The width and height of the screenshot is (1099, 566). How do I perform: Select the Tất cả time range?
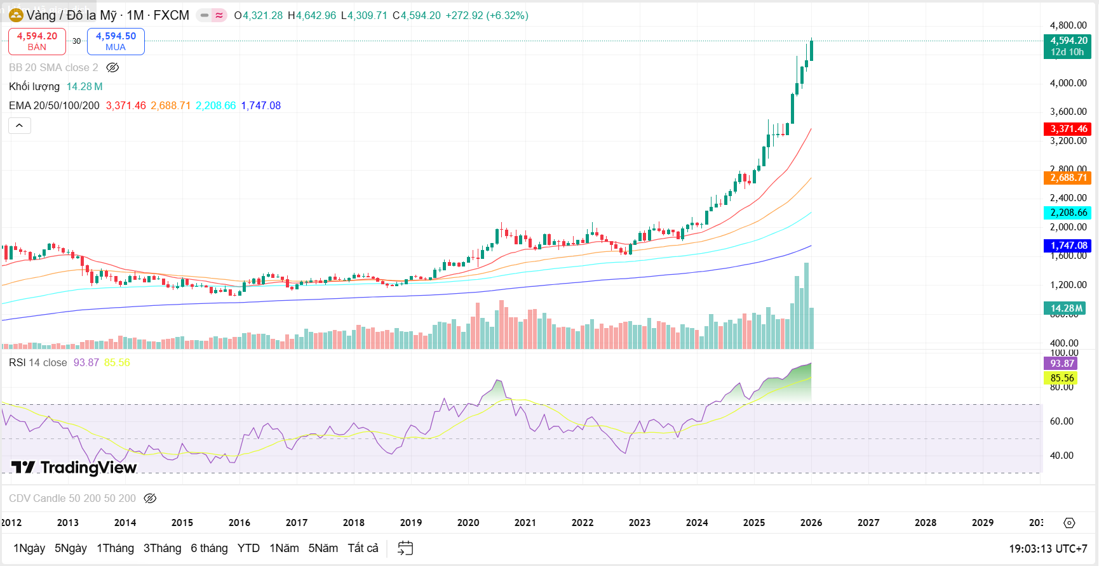363,548
